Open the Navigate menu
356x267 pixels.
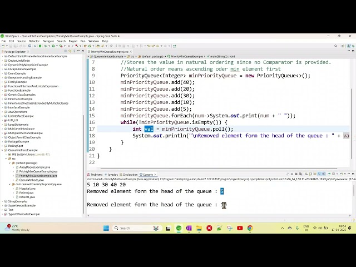point(48,41)
